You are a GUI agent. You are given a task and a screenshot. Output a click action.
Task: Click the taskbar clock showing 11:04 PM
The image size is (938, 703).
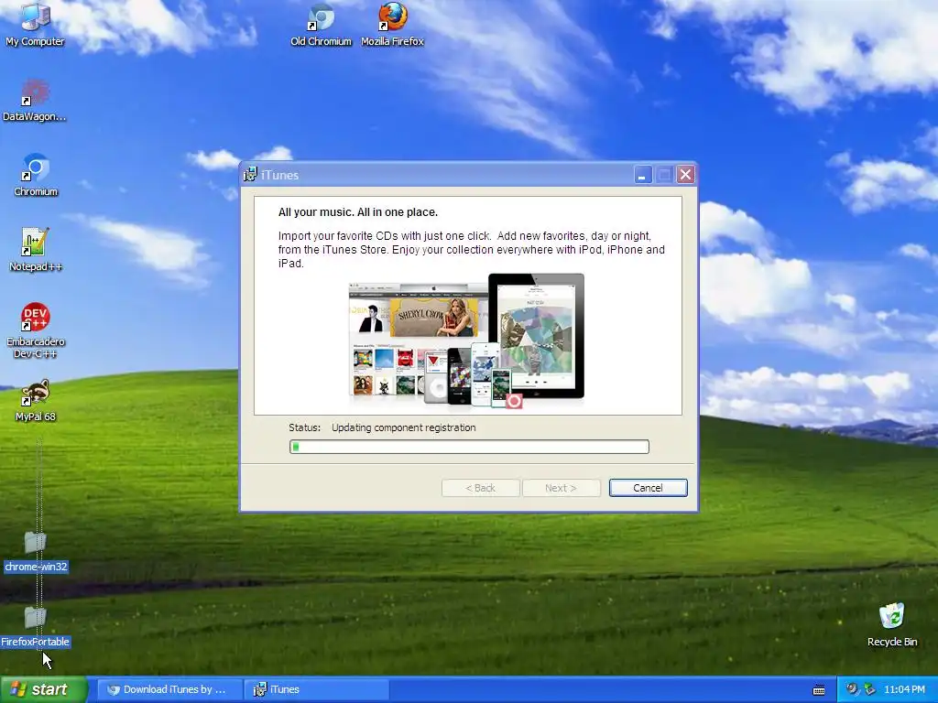904,689
